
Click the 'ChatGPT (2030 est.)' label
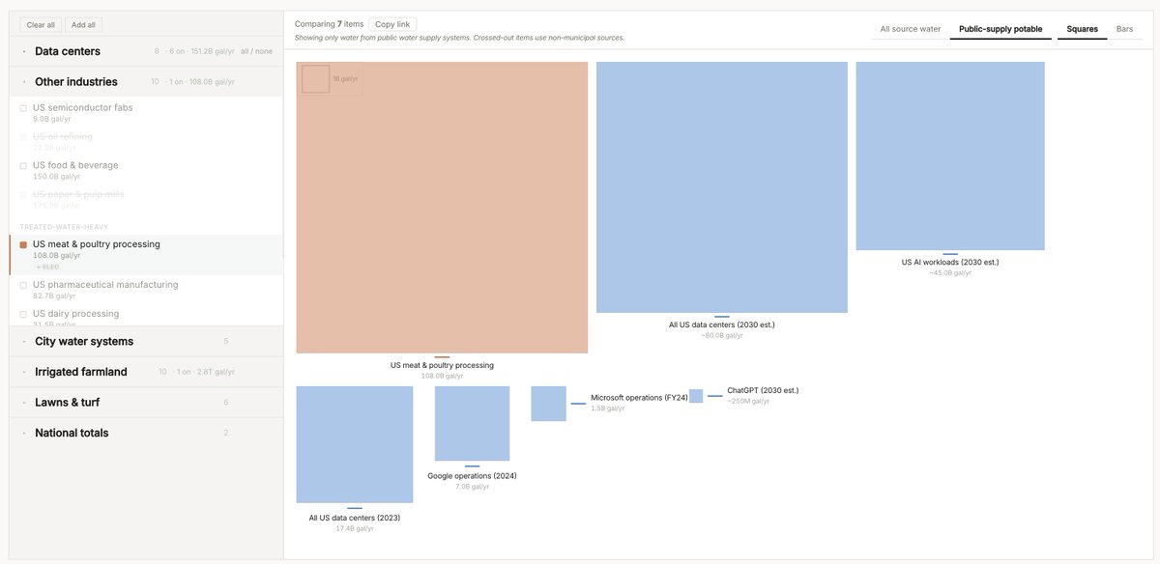pos(763,390)
